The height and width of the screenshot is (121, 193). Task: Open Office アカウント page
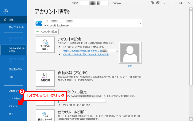coord(14,91)
